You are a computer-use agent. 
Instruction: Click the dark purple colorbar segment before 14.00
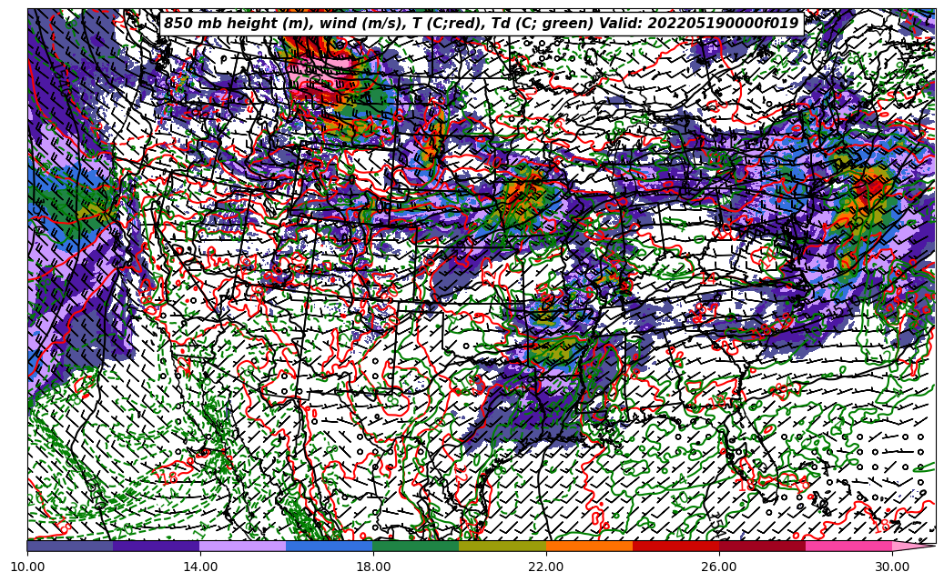pyautogui.click(x=157, y=546)
